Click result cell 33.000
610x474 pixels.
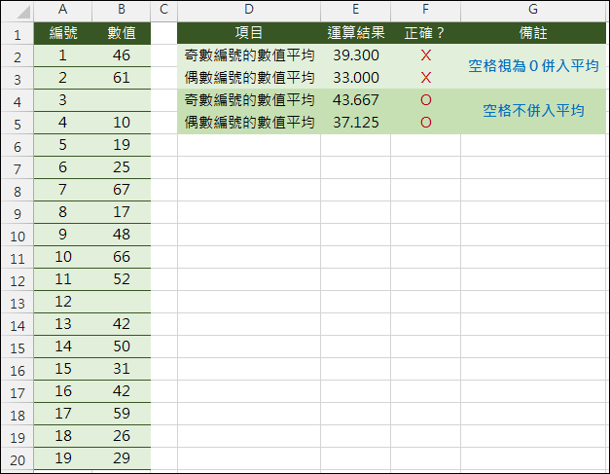[355, 78]
